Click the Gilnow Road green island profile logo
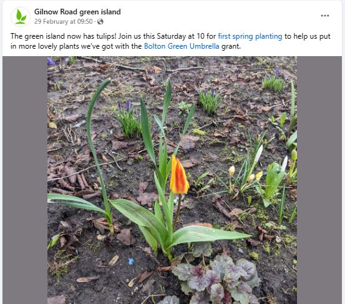The image size is (345, 304). coord(21,17)
